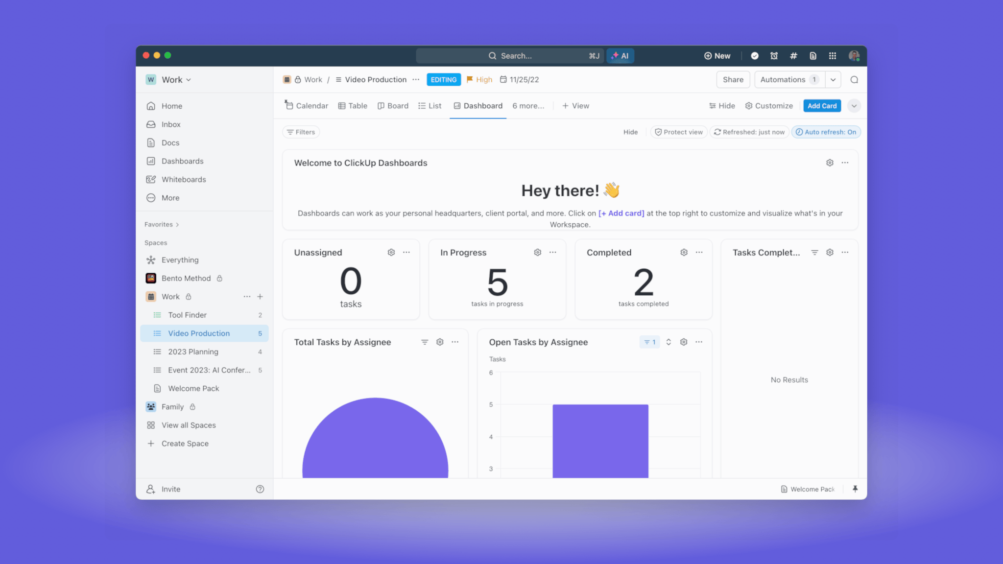Click filter icon on Total Tasks card

coord(425,342)
